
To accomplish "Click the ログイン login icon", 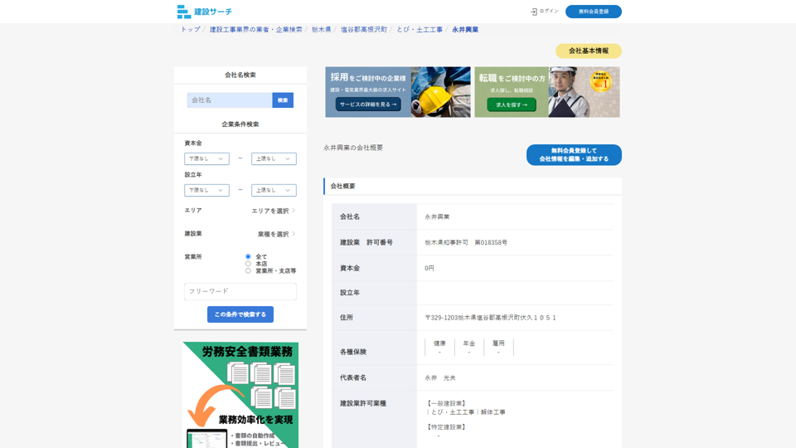I will pos(534,12).
